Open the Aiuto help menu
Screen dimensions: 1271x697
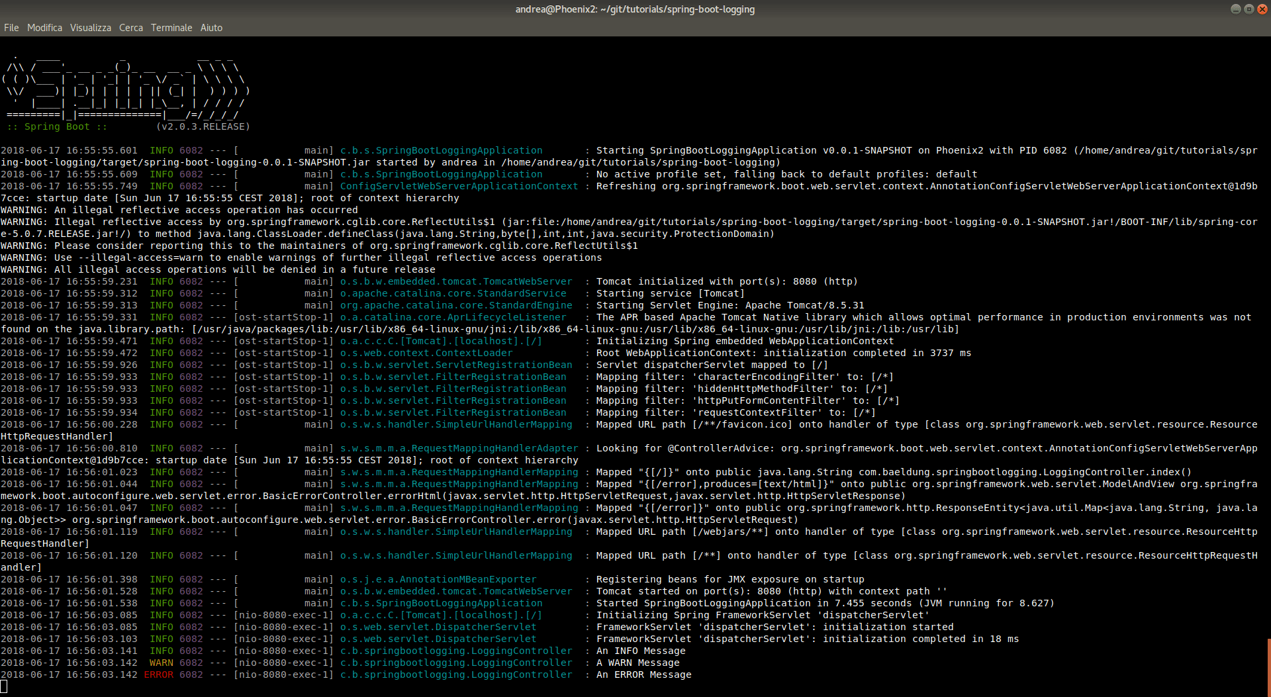(x=211, y=28)
